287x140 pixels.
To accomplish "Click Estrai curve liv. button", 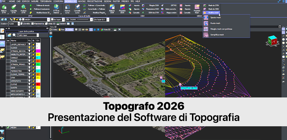I will [x=169, y=9].
